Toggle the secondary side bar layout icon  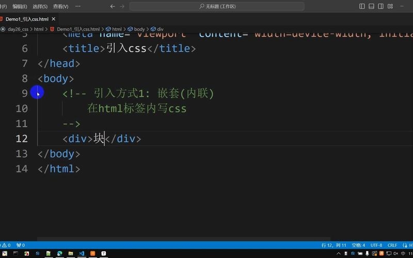pyautogui.click(x=380, y=6)
